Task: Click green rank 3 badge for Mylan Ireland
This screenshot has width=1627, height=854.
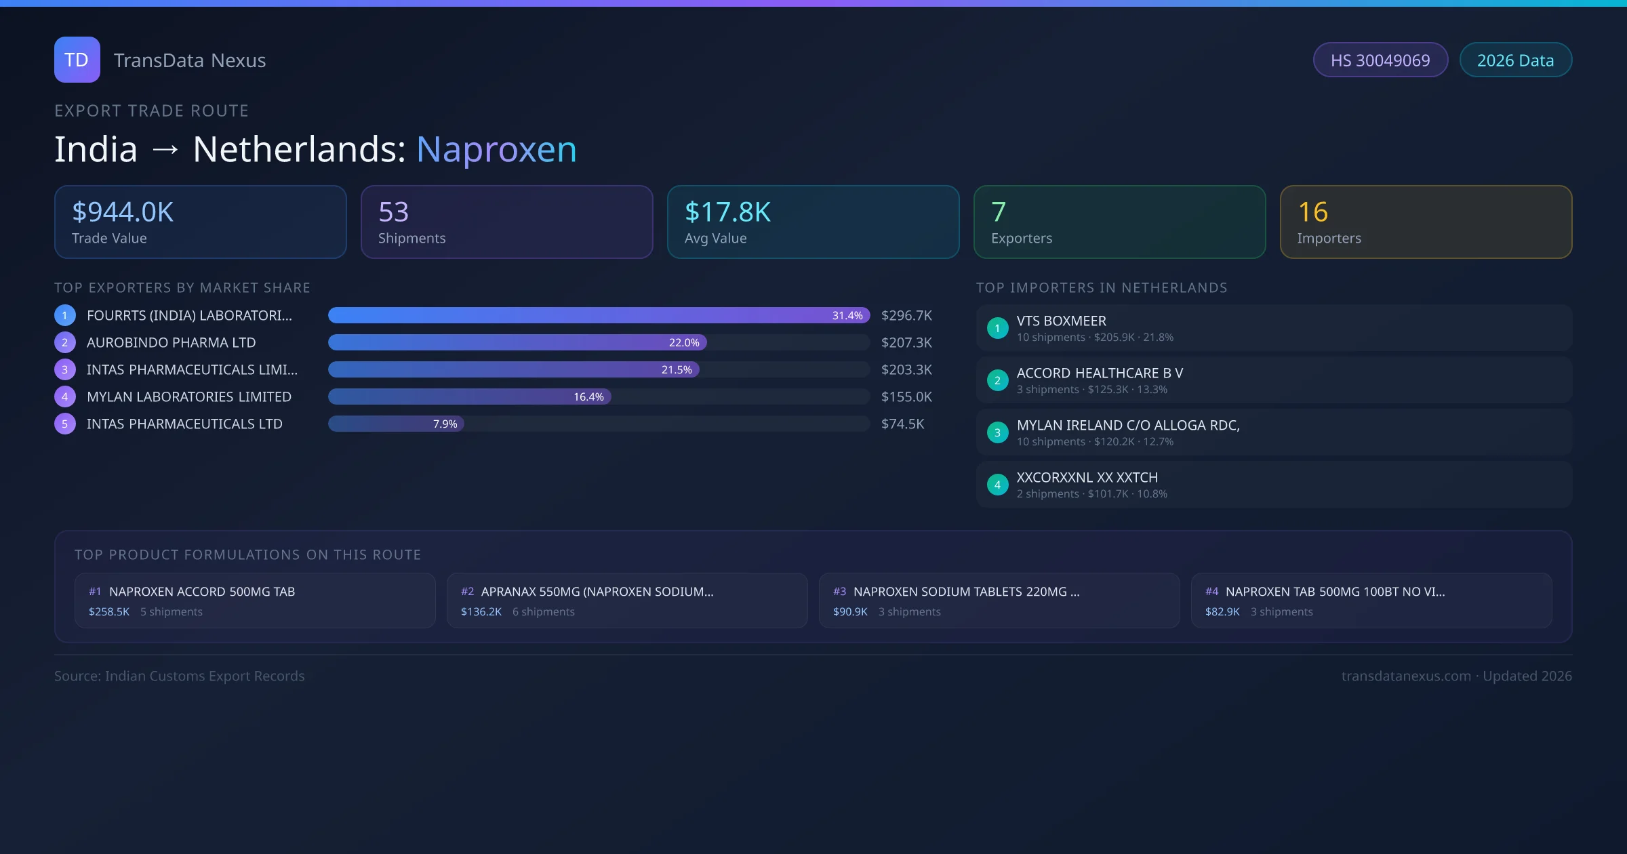Action: (997, 432)
